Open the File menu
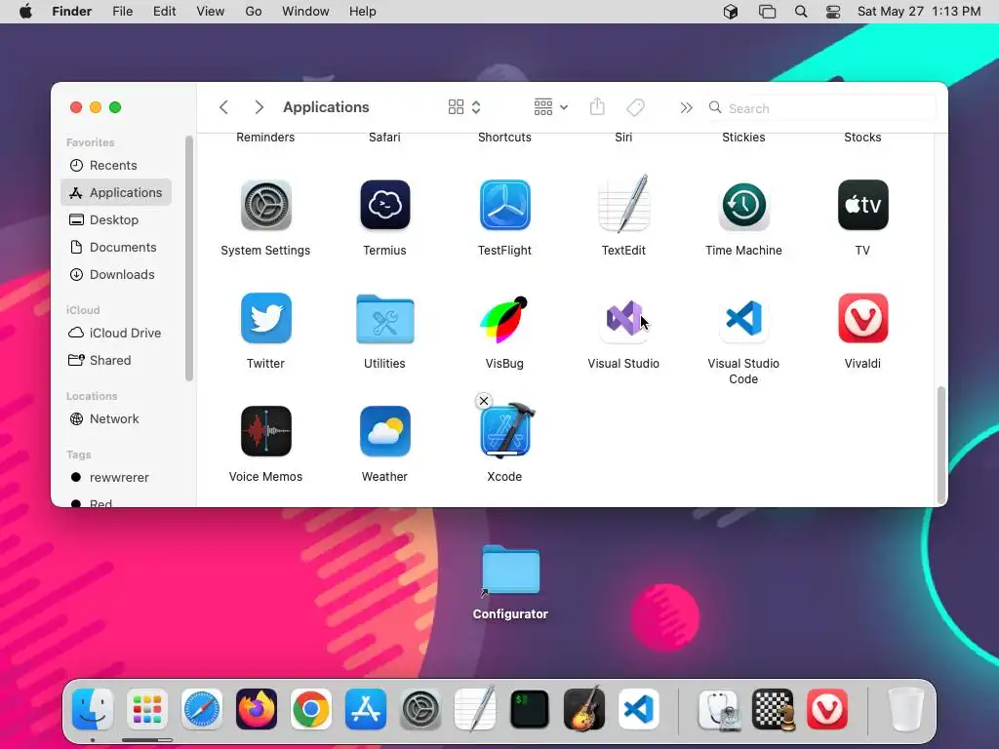 122,12
